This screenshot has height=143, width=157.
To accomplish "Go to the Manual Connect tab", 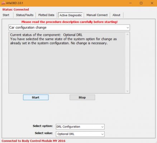I will coord(97,15).
